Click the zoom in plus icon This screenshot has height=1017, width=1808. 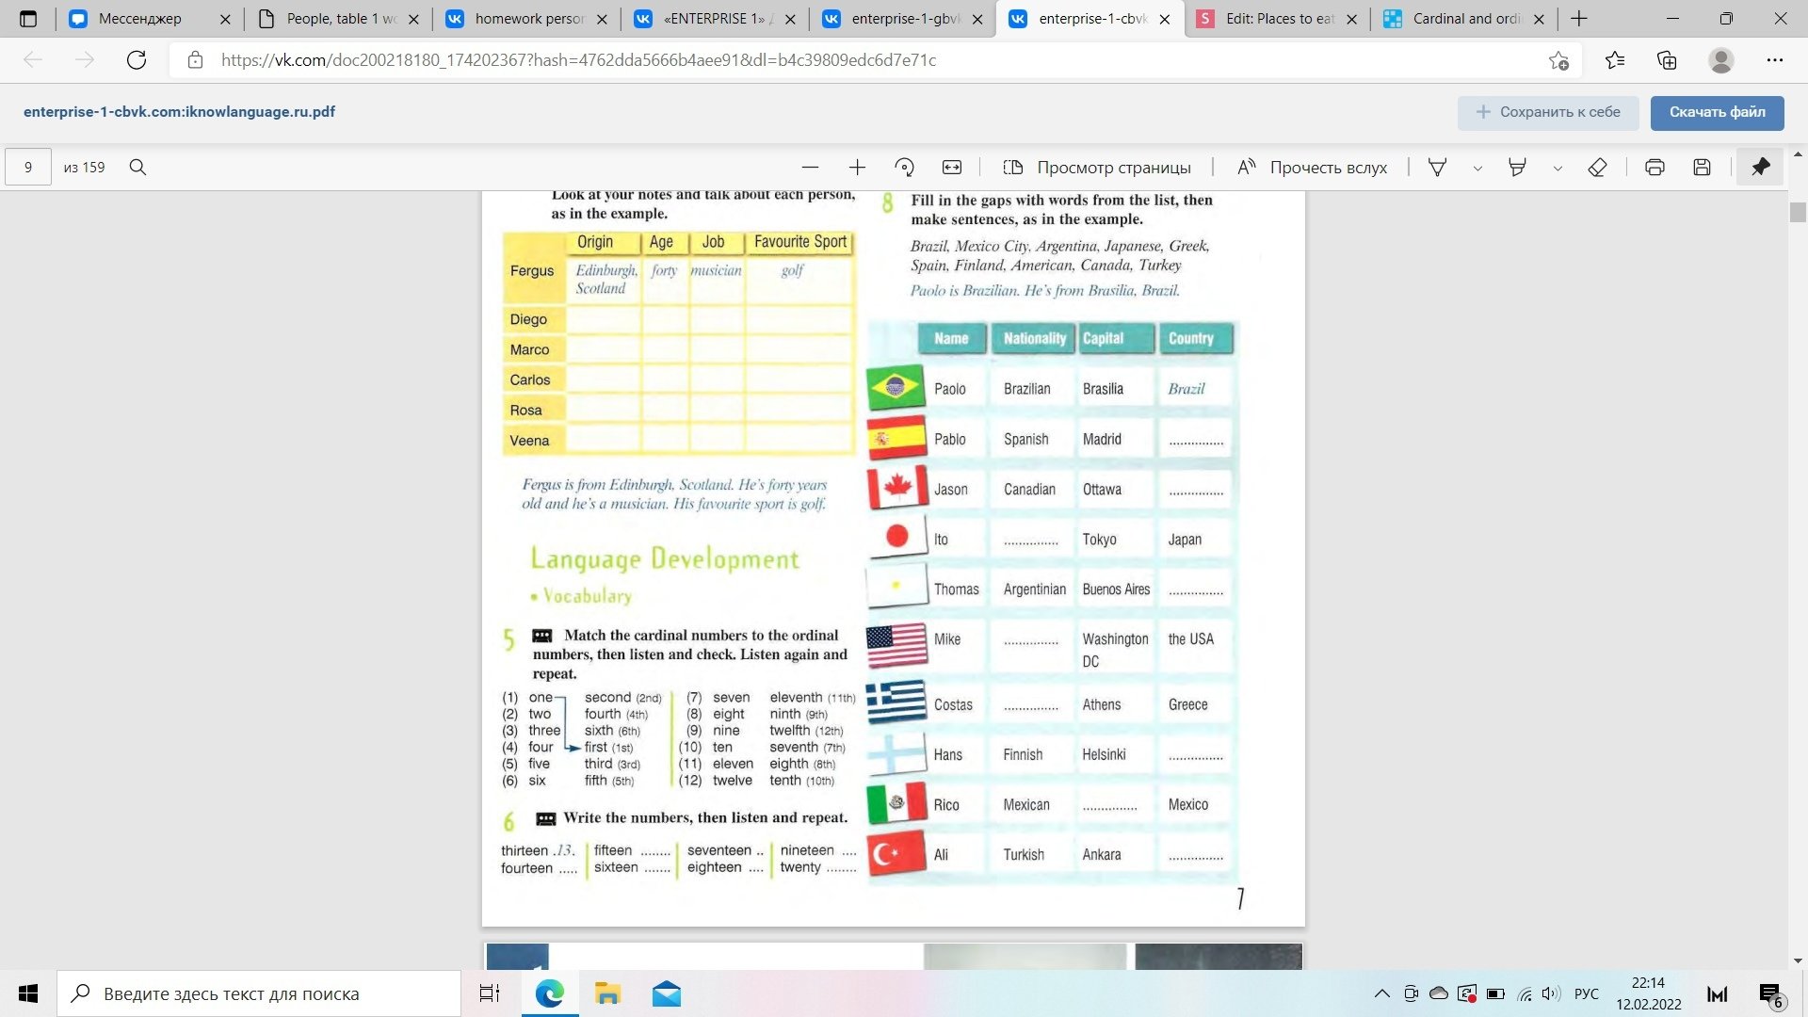(857, 168)
